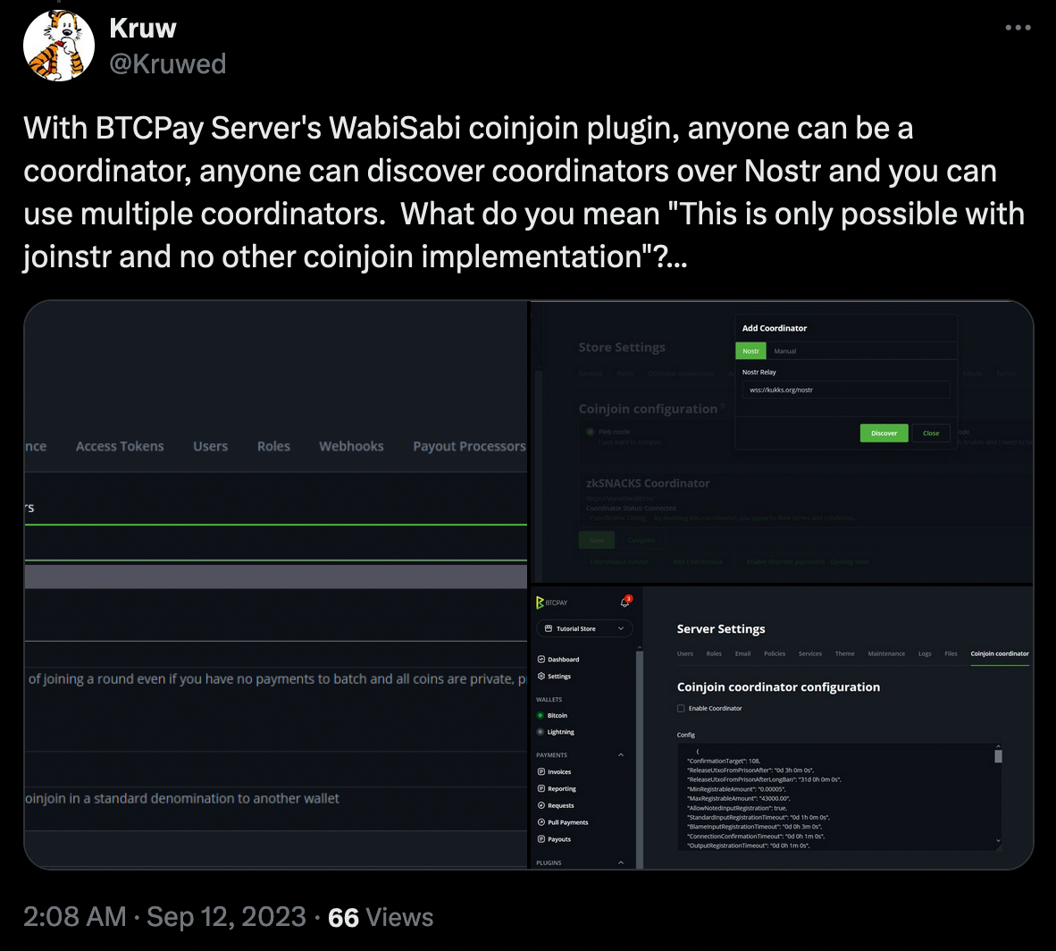Open the Email tab in Server Settings
This screenshot has width=1056, height=951.
tap(742, 653)
